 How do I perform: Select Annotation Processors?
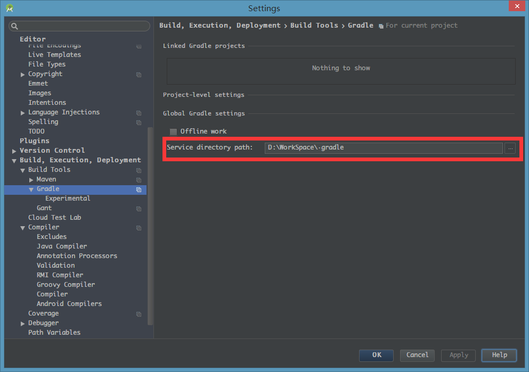click(77, 256)
